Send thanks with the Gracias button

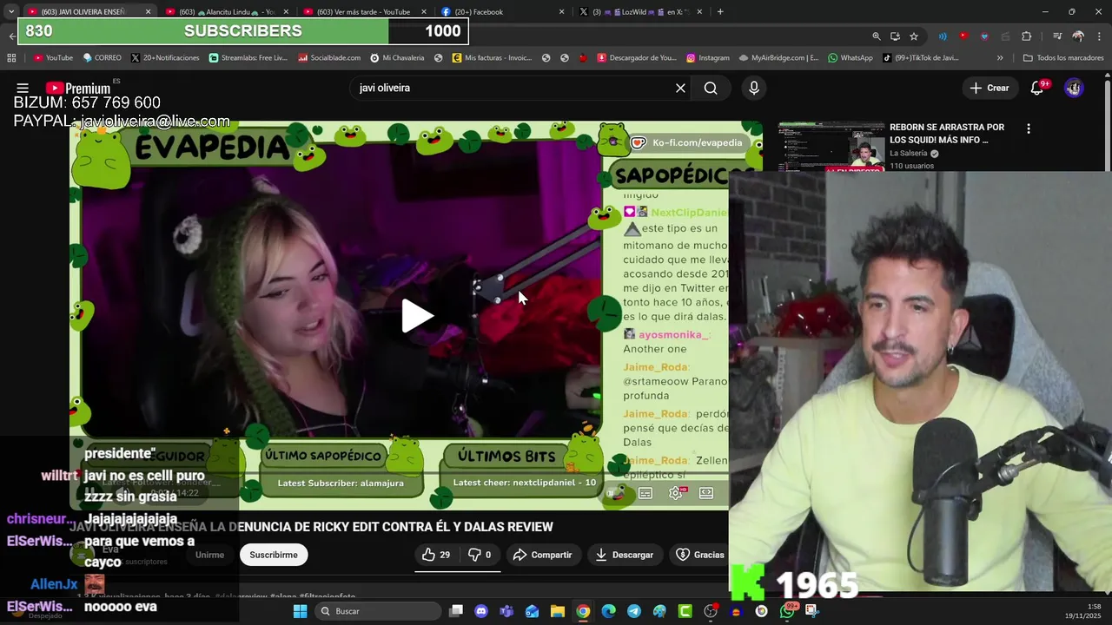point(700,555)
